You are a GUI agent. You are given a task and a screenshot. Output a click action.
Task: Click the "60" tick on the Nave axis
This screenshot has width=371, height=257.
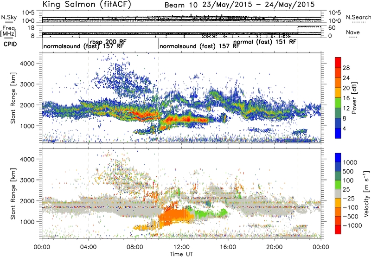pyautogui.click(x=332, y=28)
